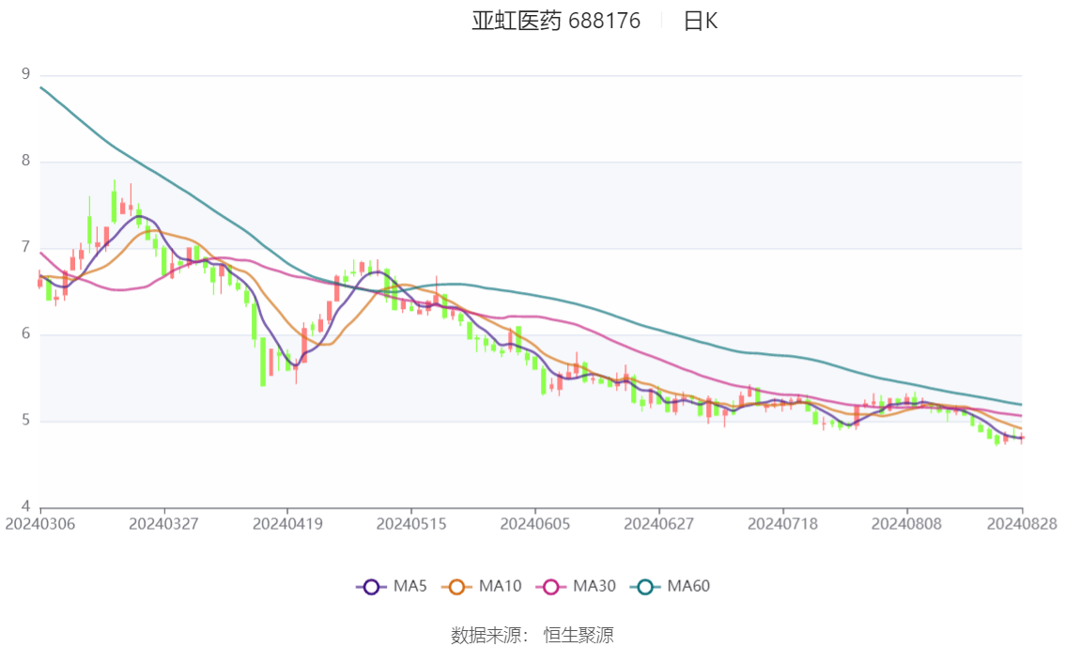Click the price axis value 9
1065x647 pixels.
[25, 74]
